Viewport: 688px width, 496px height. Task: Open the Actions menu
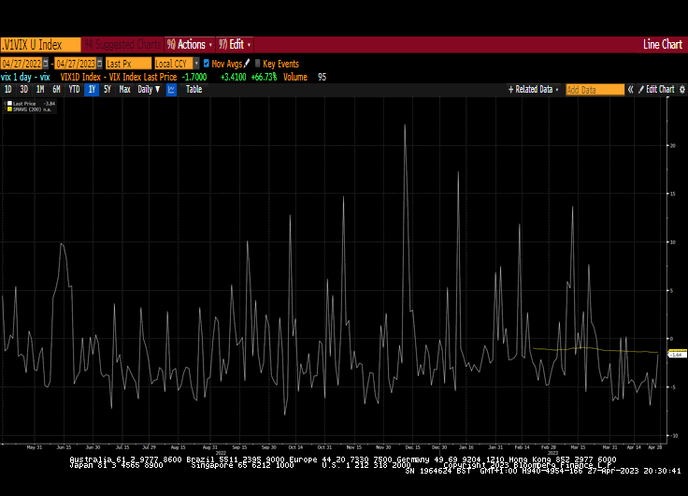190,44
